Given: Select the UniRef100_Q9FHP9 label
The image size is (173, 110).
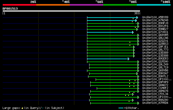Looking at the screenshot, I should [155, 82].
